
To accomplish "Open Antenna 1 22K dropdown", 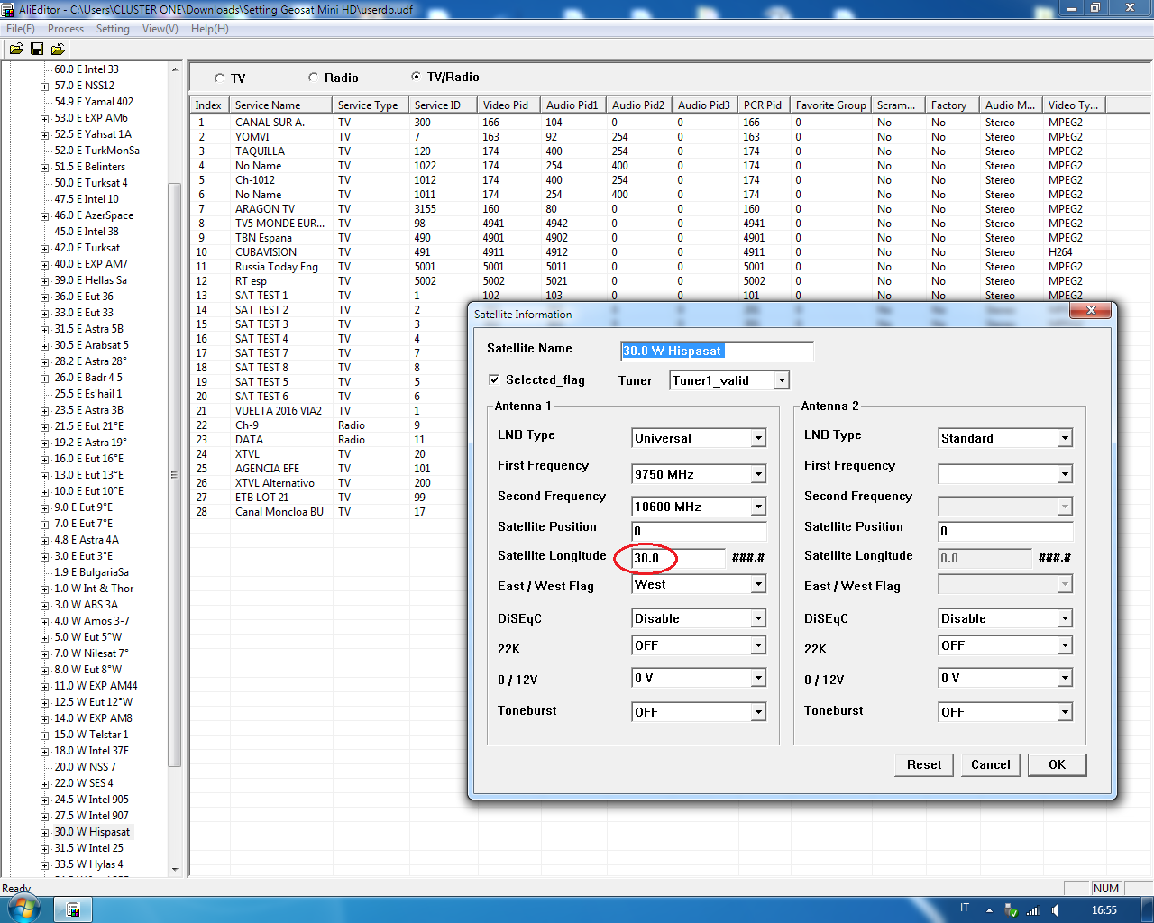I will [x=758, y=645].
